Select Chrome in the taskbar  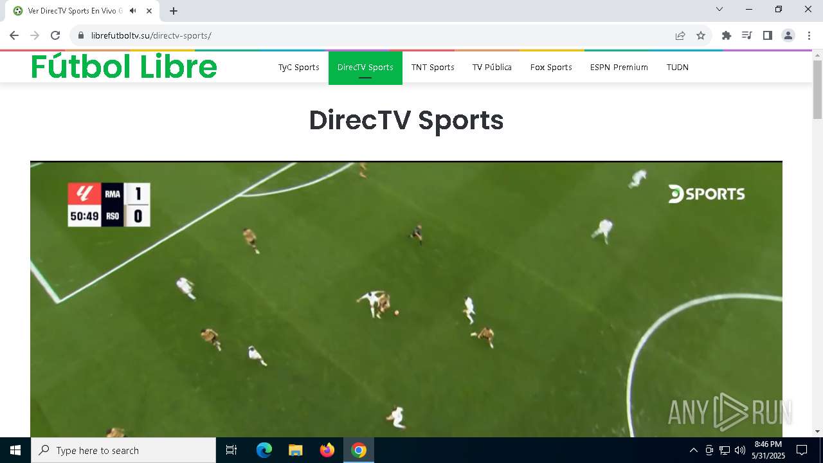pos(359,450)
